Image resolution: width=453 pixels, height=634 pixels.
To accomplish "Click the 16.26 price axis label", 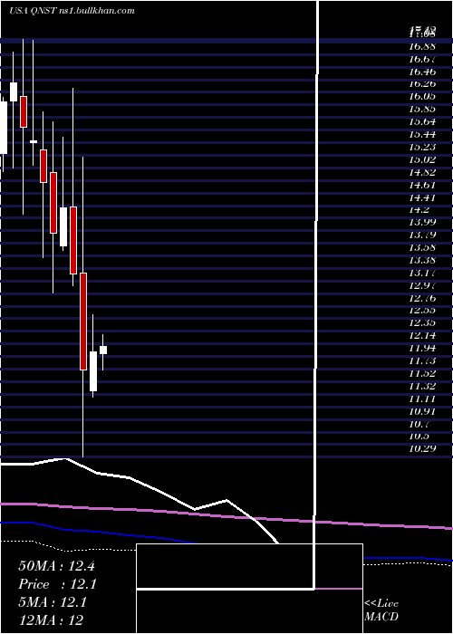I will click(x=422, y=83).
